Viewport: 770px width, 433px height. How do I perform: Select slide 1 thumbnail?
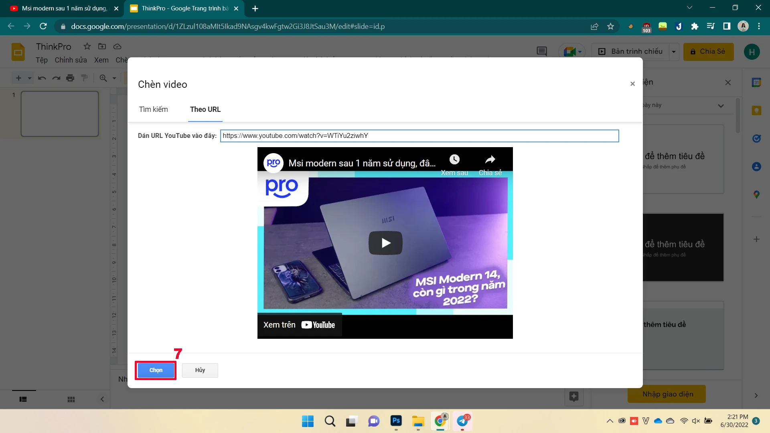(60, 114)
